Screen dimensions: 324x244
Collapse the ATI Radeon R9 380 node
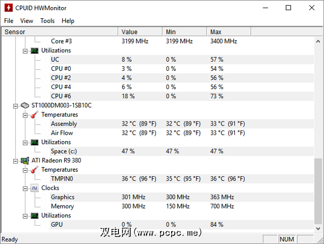coord(16,160)
